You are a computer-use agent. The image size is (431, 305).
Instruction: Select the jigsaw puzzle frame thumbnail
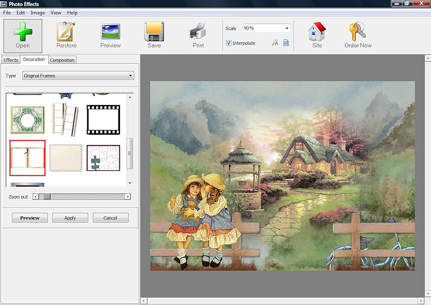coord(103,157)
